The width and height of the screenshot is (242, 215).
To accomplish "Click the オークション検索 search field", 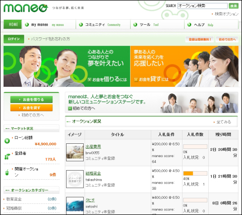I will pos(202,6).
